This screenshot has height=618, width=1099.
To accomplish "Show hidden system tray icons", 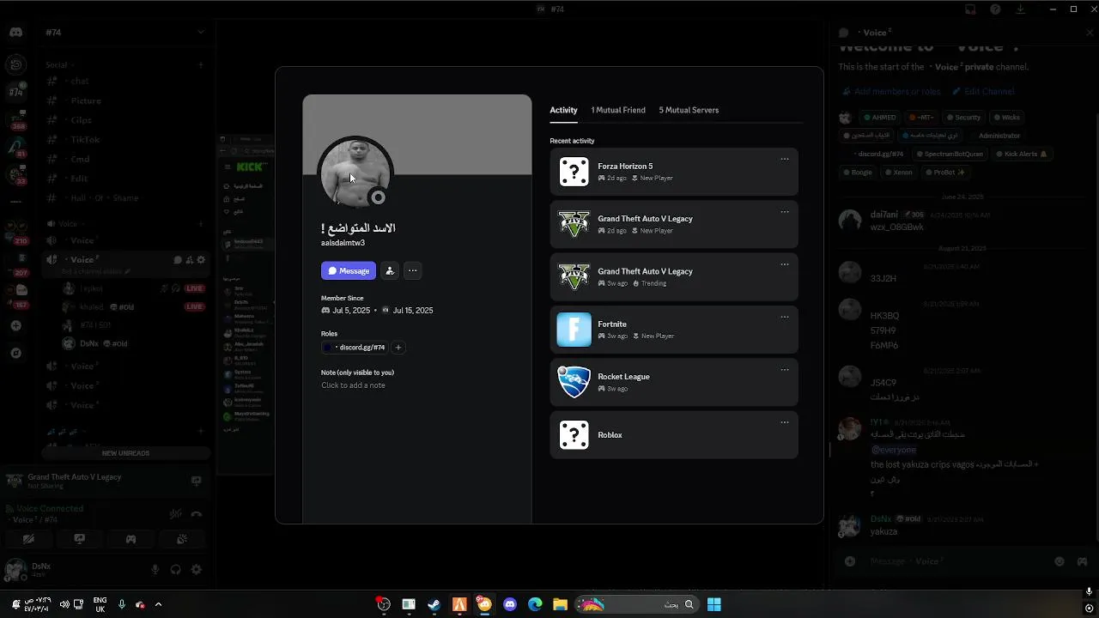I will pos(158,604).
